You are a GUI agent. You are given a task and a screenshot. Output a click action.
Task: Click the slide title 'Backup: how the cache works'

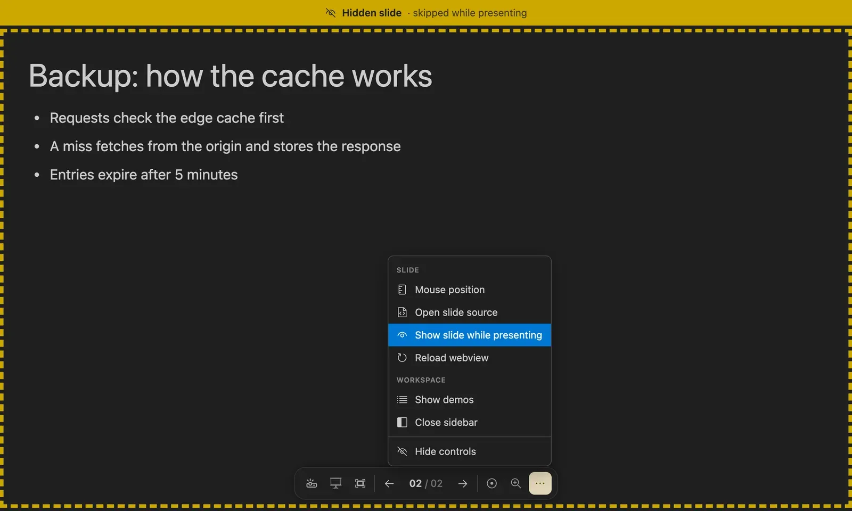tap(231, 76)
